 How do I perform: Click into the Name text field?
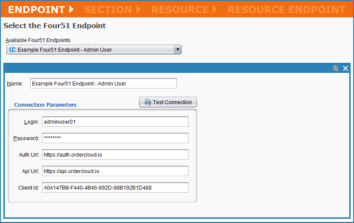[x=104, y=83]
